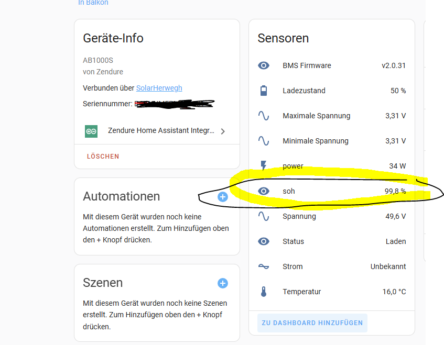This screenshot has height=345, width=444.
Task: Open the SolarHerwegh link
Action: (159, 88)
